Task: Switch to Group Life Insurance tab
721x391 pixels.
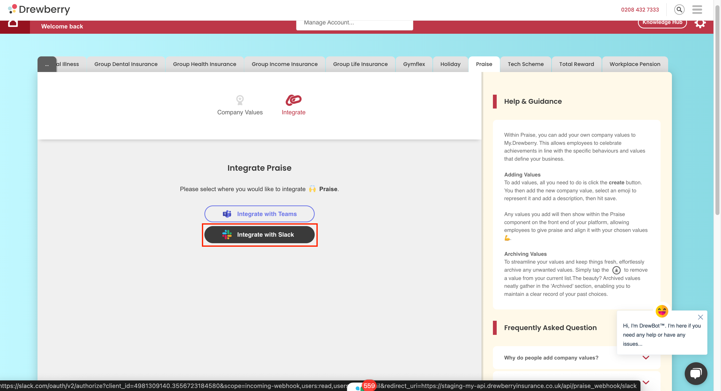Action: 360,64
